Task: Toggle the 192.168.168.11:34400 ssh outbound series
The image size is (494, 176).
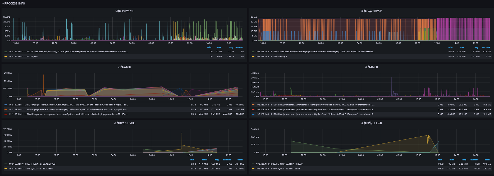Action: click(278, 169)
